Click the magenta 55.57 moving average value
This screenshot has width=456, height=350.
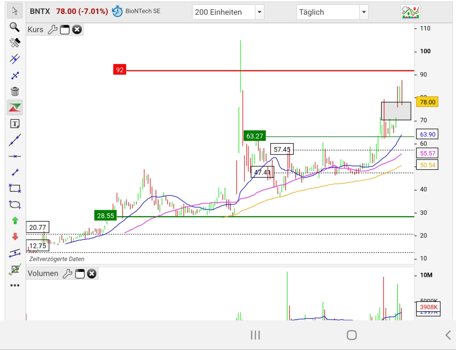427,153
